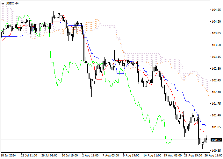Select the 14 Aug 11:00 time label
223x159 pixels.
pos(152,155)
